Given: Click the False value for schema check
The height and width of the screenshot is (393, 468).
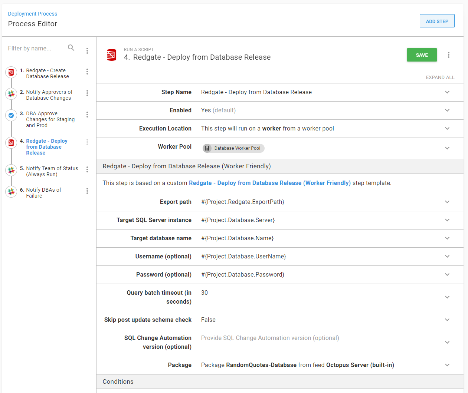Looking at the screenshot, I should click(208, 320).
